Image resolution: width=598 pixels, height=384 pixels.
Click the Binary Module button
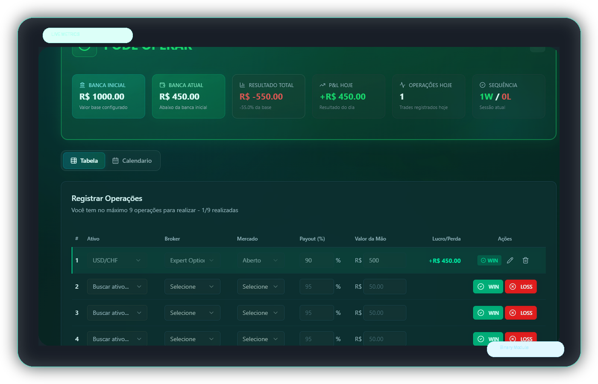coord(525,349)
